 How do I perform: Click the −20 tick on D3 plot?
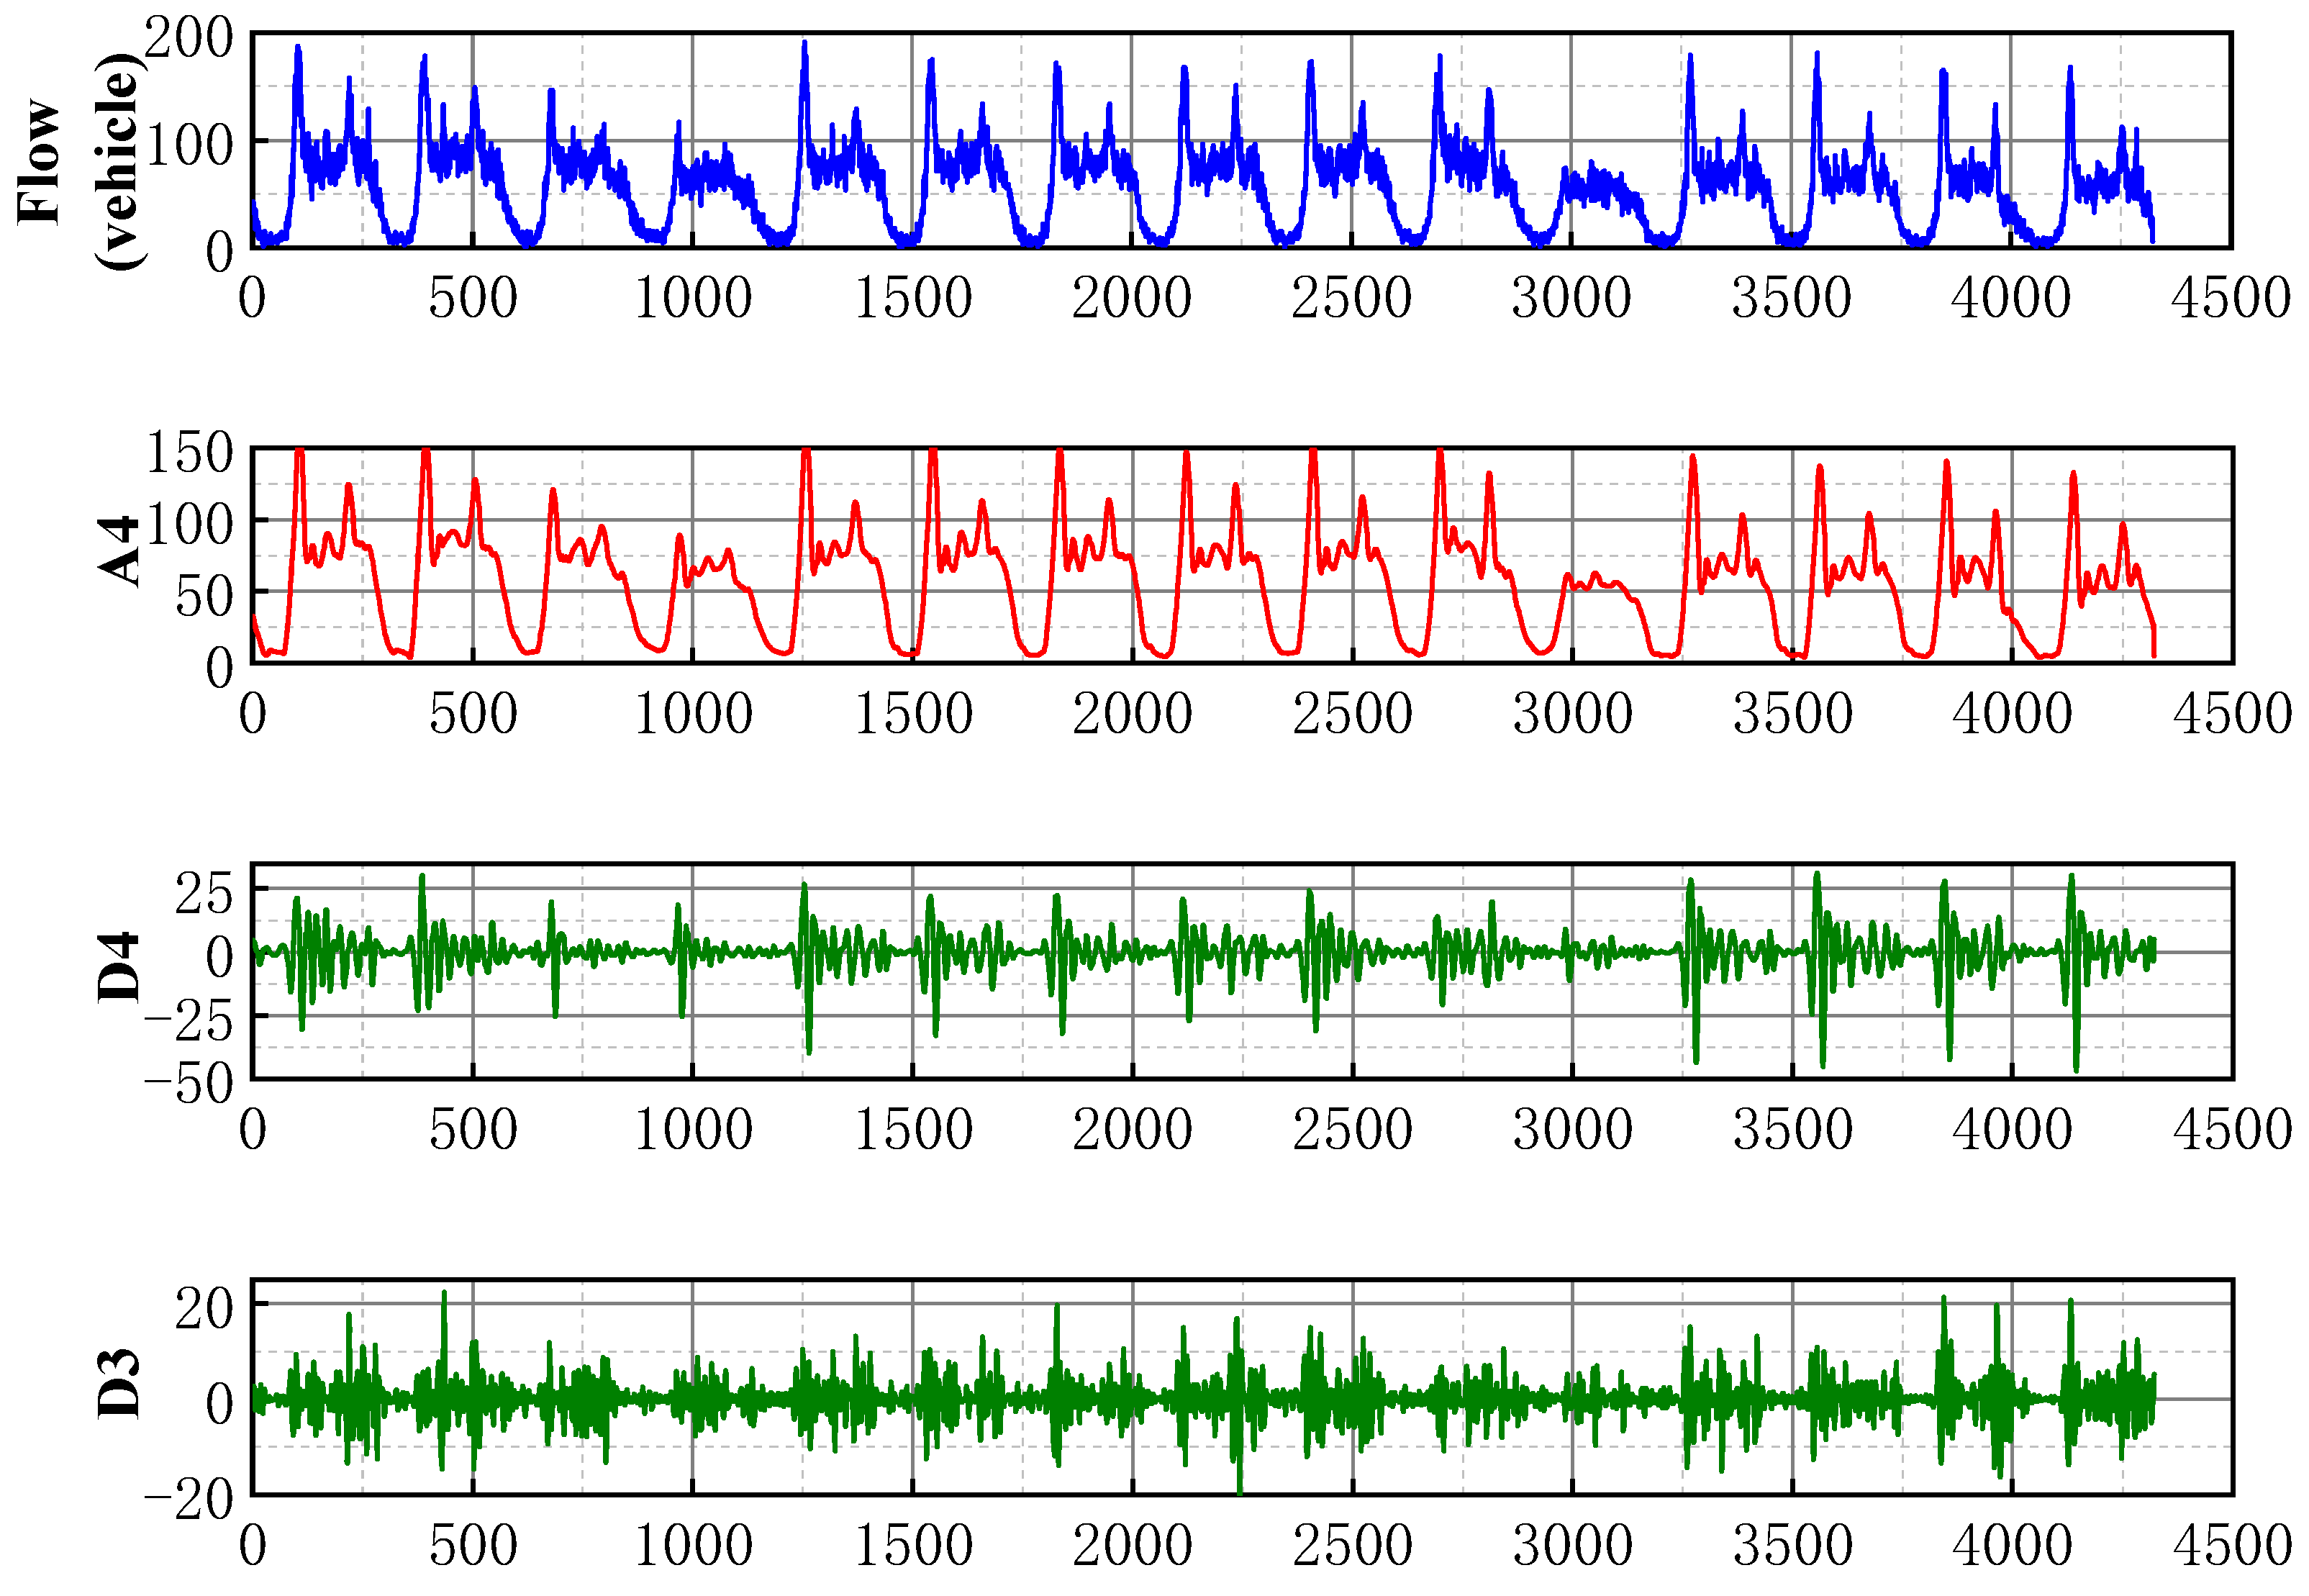pyautogui.click(x=188, y=1499)
